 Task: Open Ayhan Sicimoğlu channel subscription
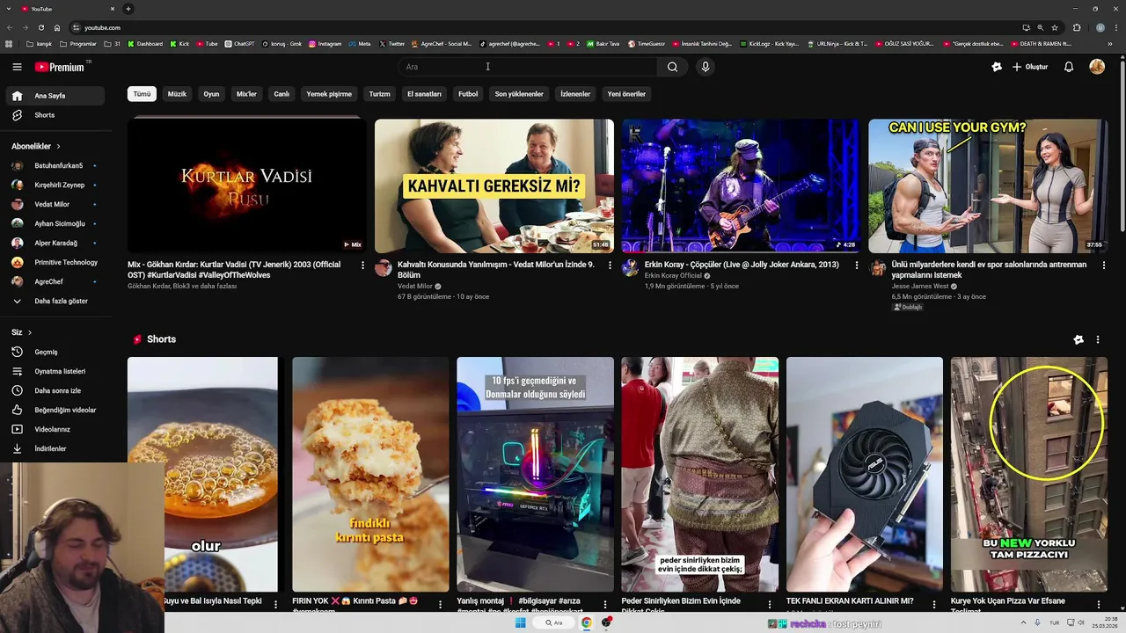point(55,223)
